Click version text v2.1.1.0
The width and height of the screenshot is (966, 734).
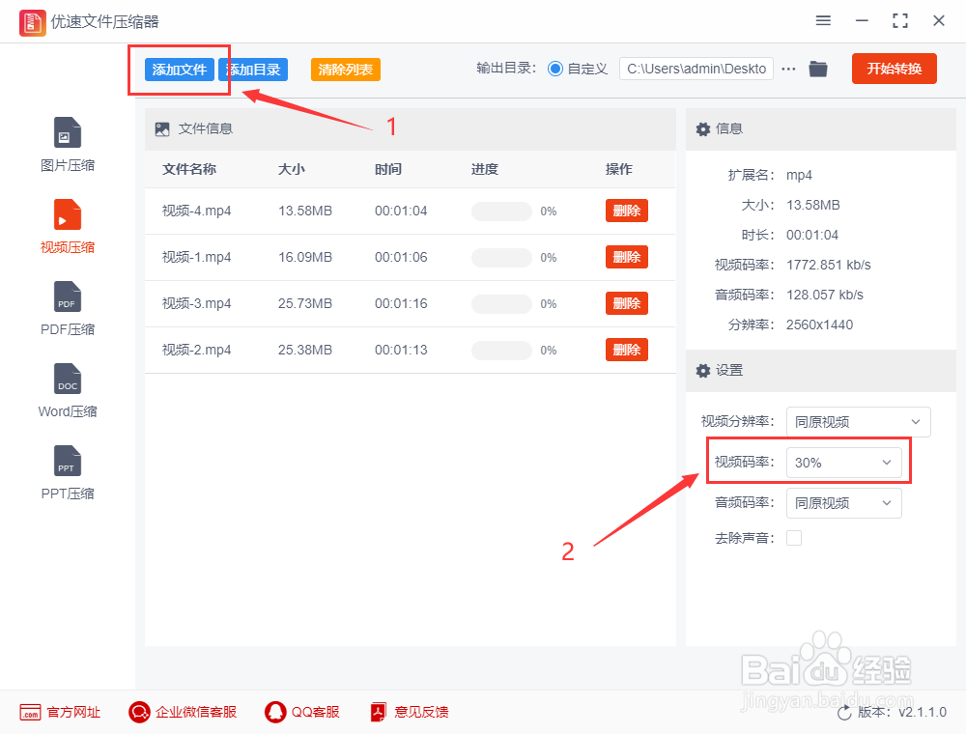point(923,713)
